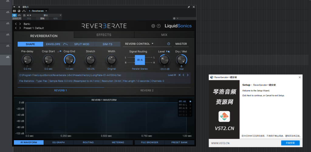Switch to the EFFECTS tab

pos(104,35)
